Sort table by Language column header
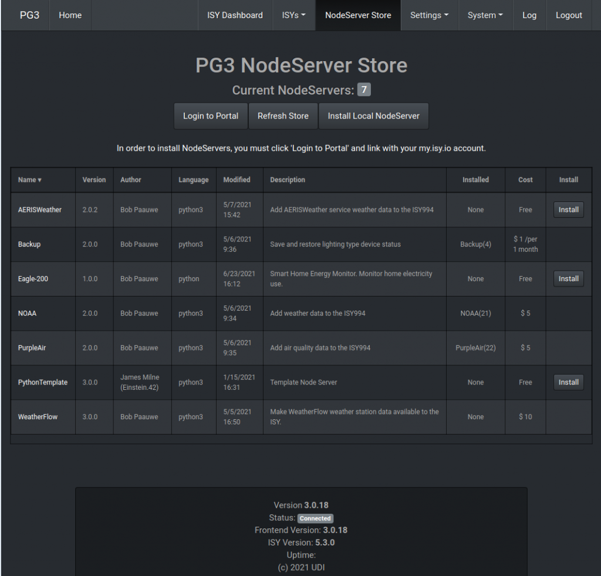This screenshot has width=601, height=576. pyautogui.click(x=194, y=180)
